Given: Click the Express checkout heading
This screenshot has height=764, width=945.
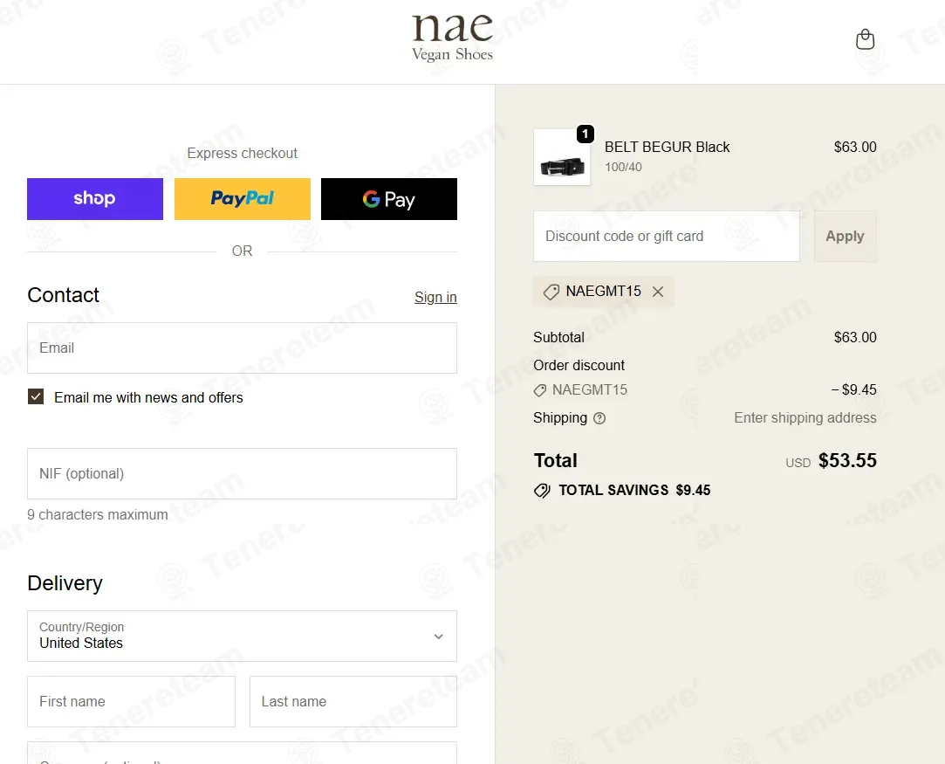Looking at the screenshot, I should click(x=243, y=153).
